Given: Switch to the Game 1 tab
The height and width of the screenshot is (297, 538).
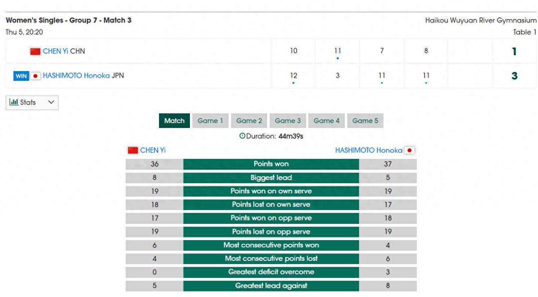Looking at the screenshot, I should pyautogui.click(x=210, y=121).
